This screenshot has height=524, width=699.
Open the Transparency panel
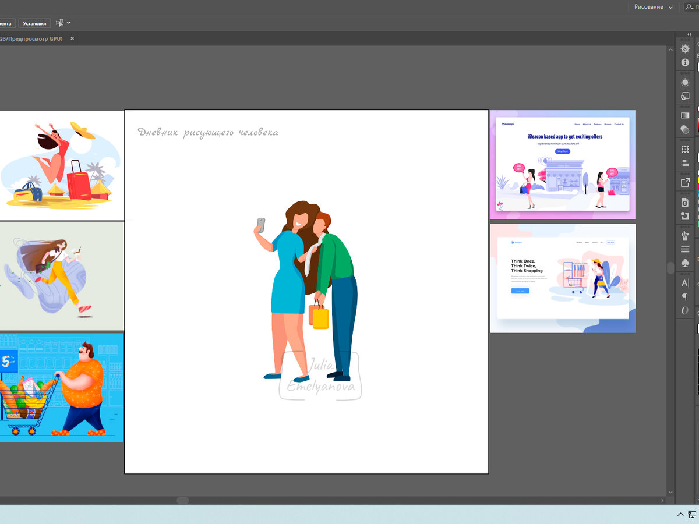pyautogui.click(x=685, y=129)
